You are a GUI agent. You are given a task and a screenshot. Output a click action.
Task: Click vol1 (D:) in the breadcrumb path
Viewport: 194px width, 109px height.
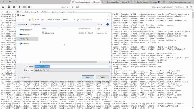click(40, 20)
